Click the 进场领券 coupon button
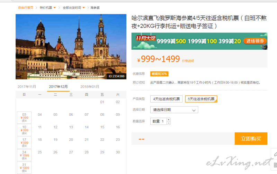 (x=255, y=41)
